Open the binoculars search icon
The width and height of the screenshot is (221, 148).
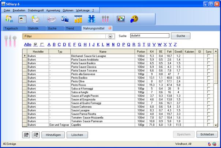92,19
